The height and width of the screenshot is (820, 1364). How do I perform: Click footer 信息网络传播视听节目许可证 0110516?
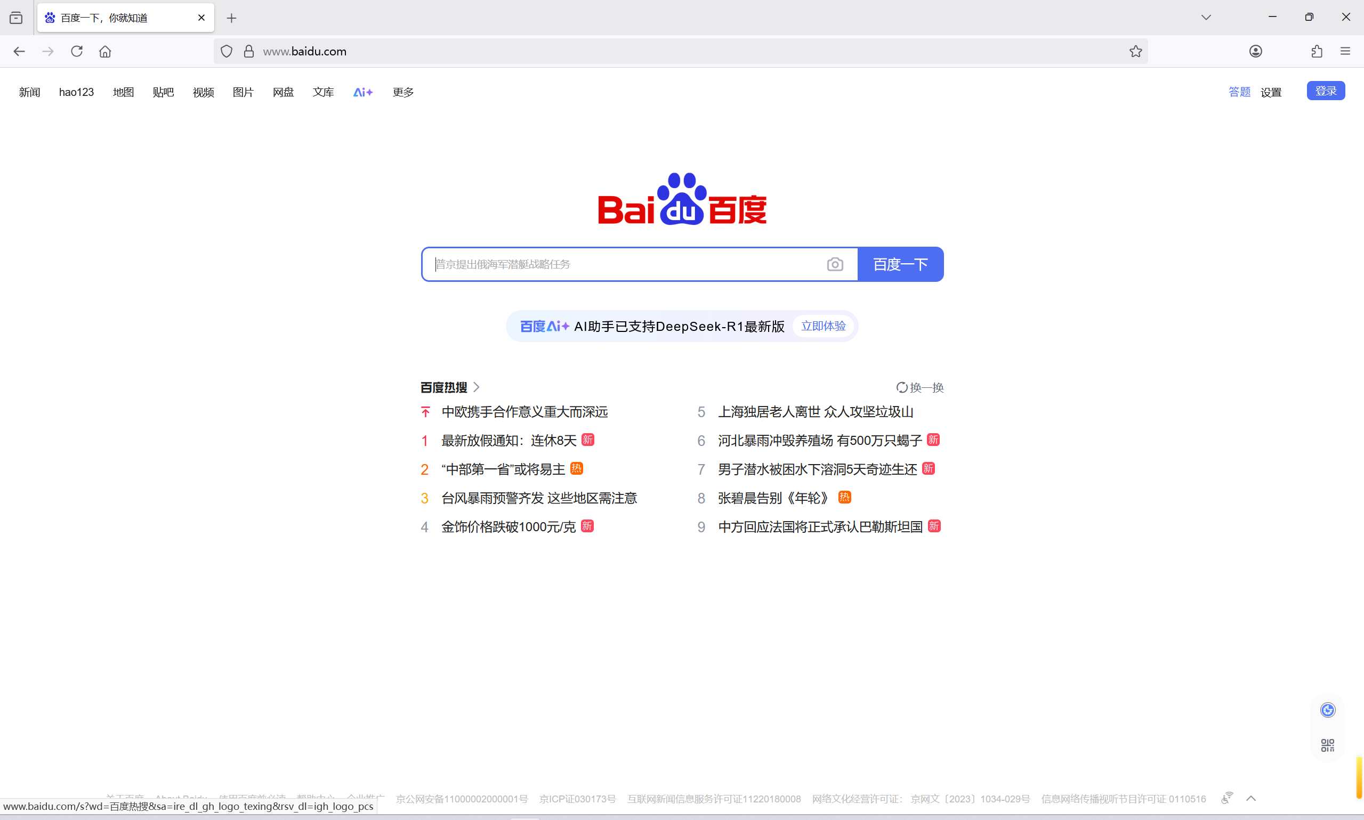[1124, 799]
